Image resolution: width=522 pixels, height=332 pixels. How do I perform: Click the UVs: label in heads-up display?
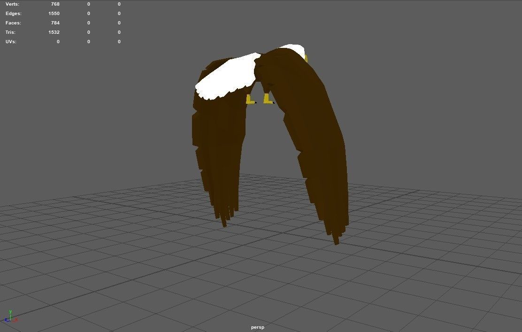point(11,41)
